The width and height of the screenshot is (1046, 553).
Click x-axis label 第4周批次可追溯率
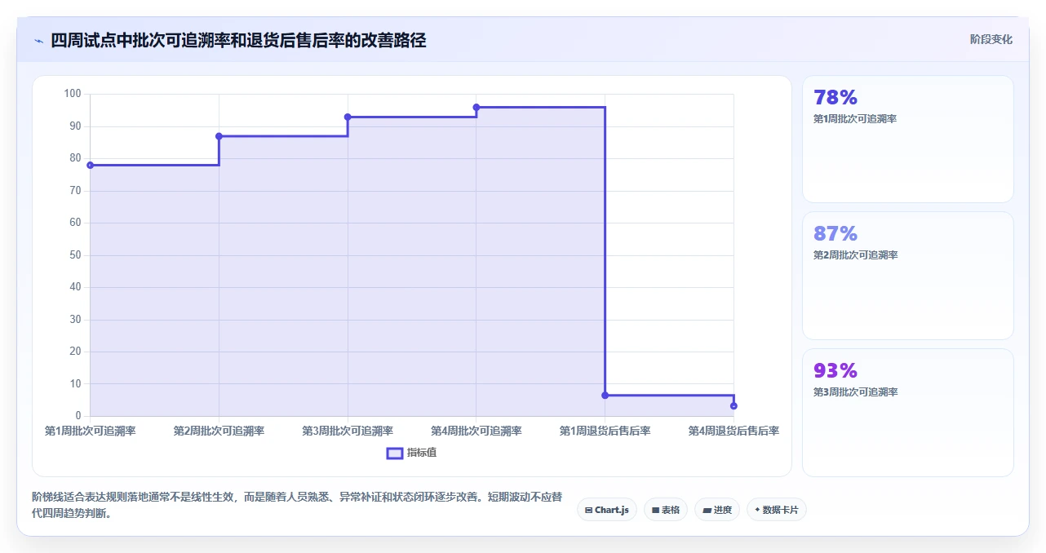476,431
